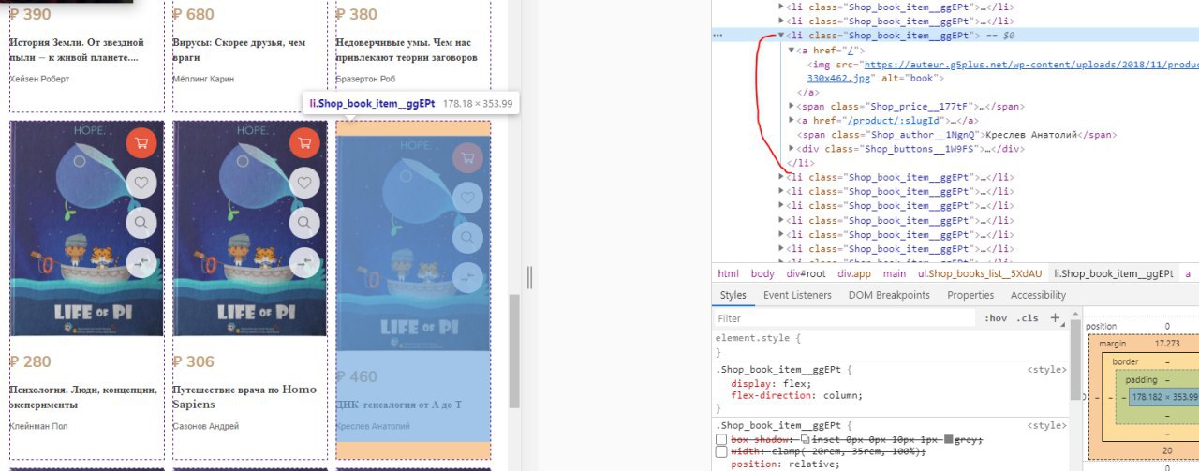Click the web page vertical scrollbar thumb
Viewport: 1199px width, 471px height.
tap(513, 351)
